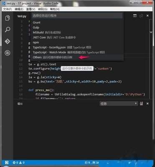Close the output panel
This screenshot has height=167, width=155.
pyautogui.click(x=147, y=104)
